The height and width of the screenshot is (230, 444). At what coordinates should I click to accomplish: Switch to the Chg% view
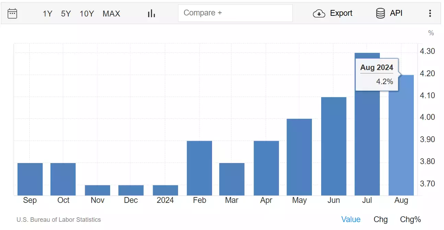click(410, 219)
